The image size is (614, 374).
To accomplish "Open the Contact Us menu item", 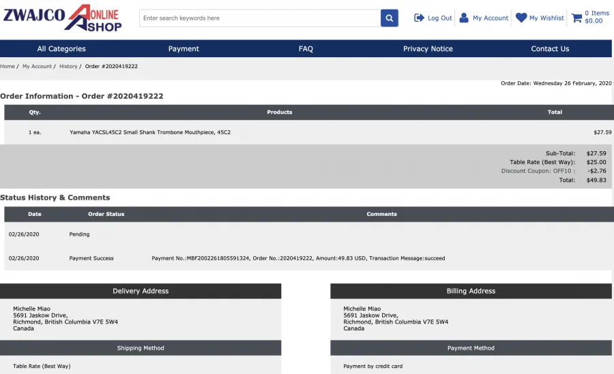I will tap(550, 49).
